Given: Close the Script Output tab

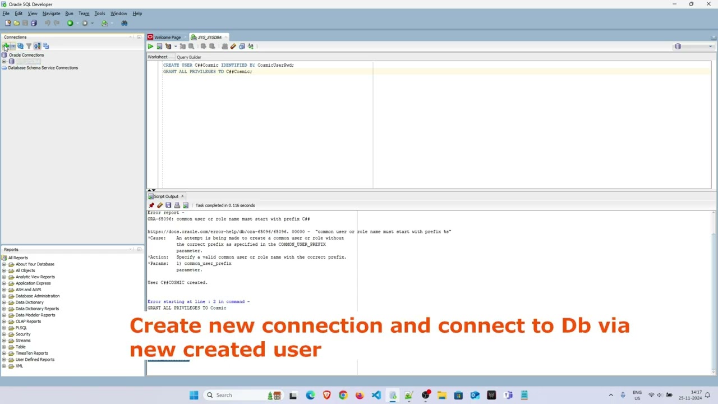Looking at the screenshot, I should 182,196.
